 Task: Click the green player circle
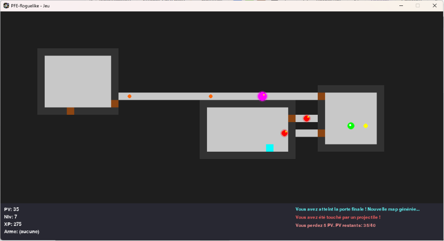(351, 126)
